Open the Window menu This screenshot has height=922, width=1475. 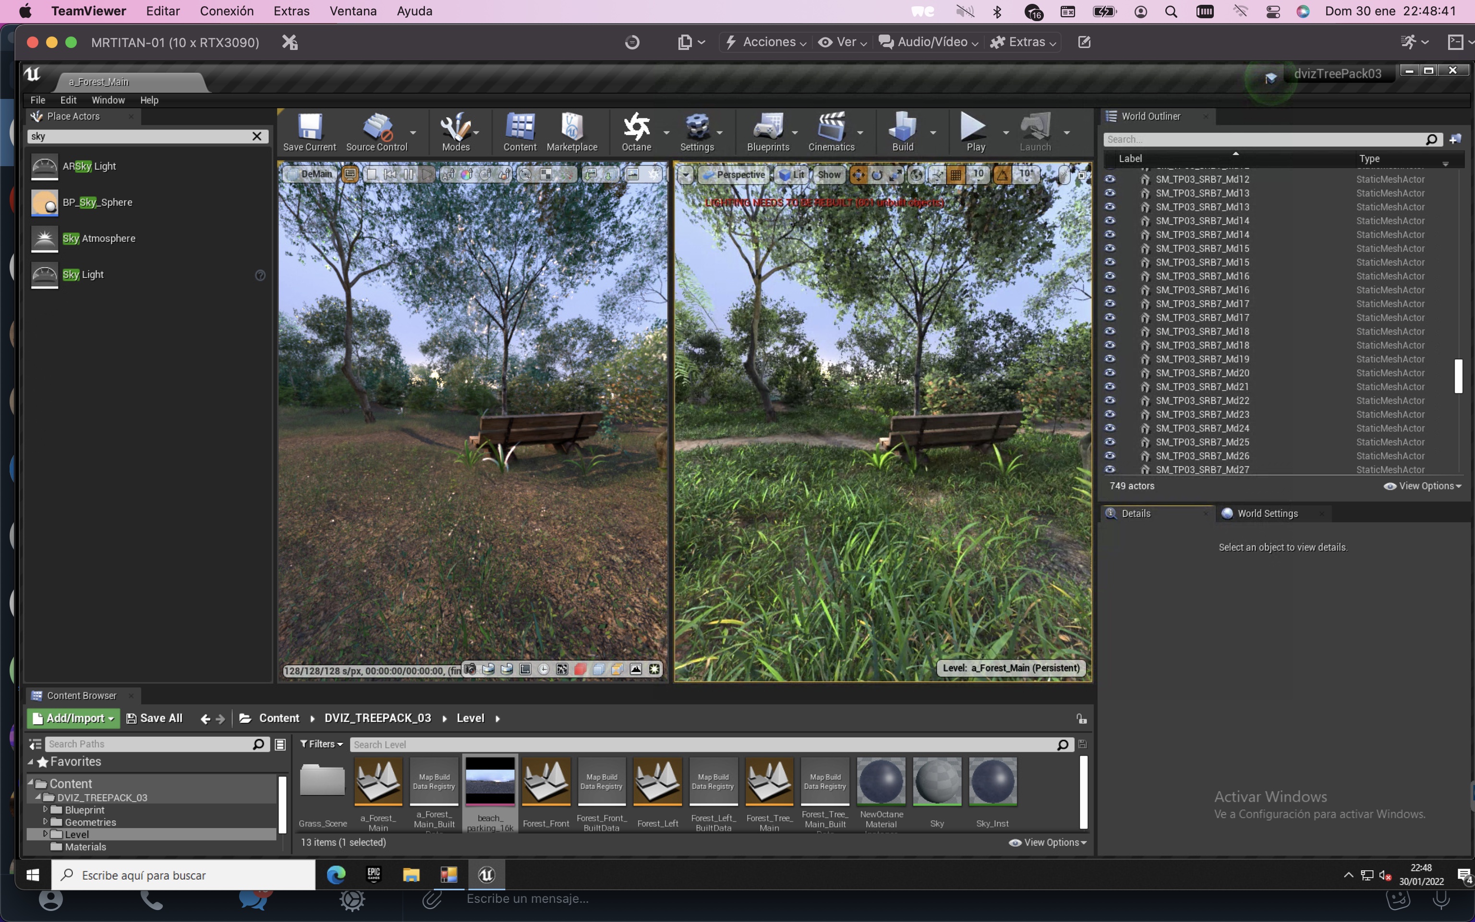point(108,100)
